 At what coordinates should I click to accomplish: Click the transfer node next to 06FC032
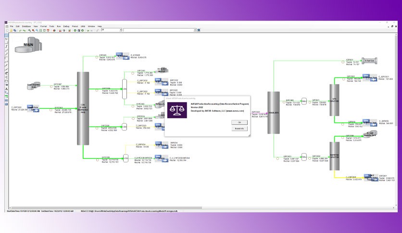[162, 82]
